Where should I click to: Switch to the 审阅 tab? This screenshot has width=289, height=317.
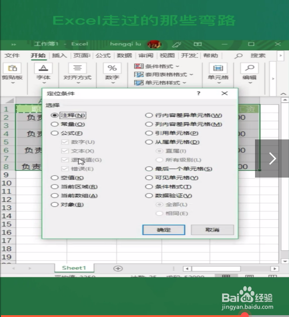(146, 55)
